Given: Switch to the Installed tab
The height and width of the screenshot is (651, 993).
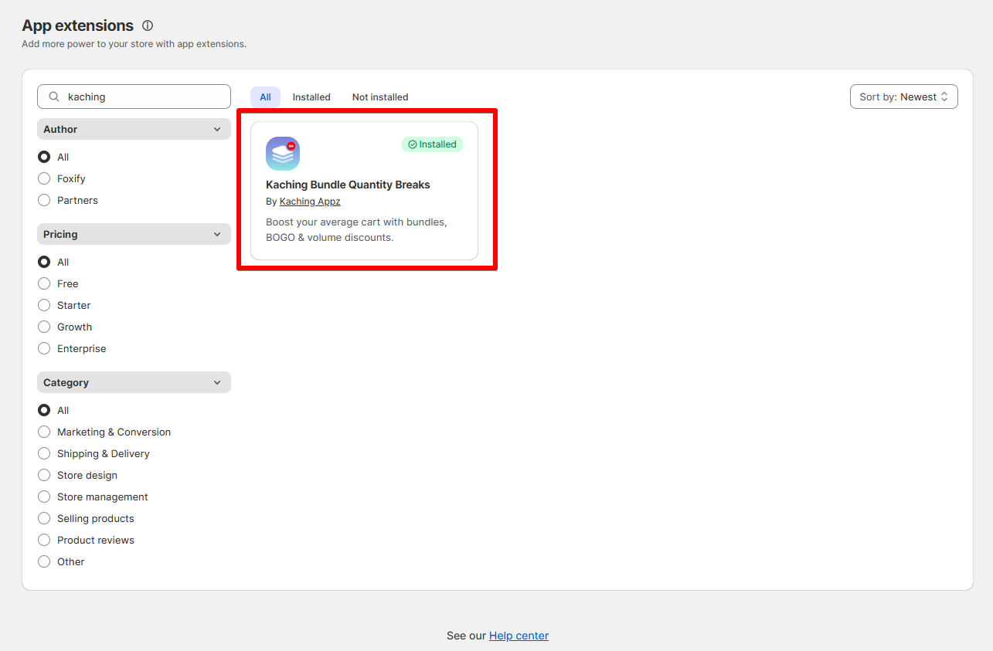Looking at the screenshot, I should tap(311, 97).
